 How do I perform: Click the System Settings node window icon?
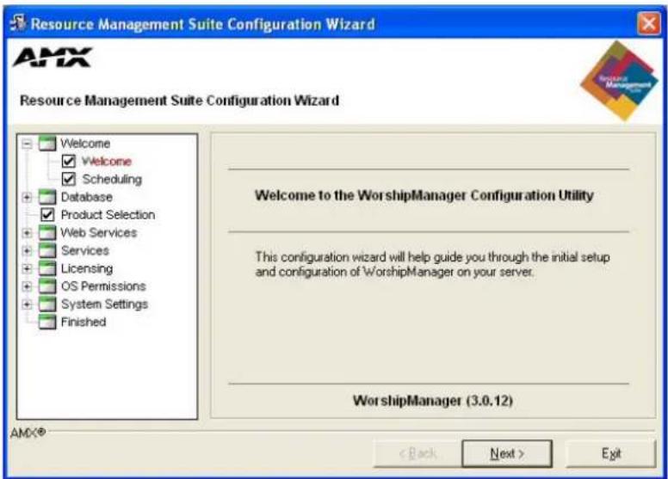coord(46,304)
